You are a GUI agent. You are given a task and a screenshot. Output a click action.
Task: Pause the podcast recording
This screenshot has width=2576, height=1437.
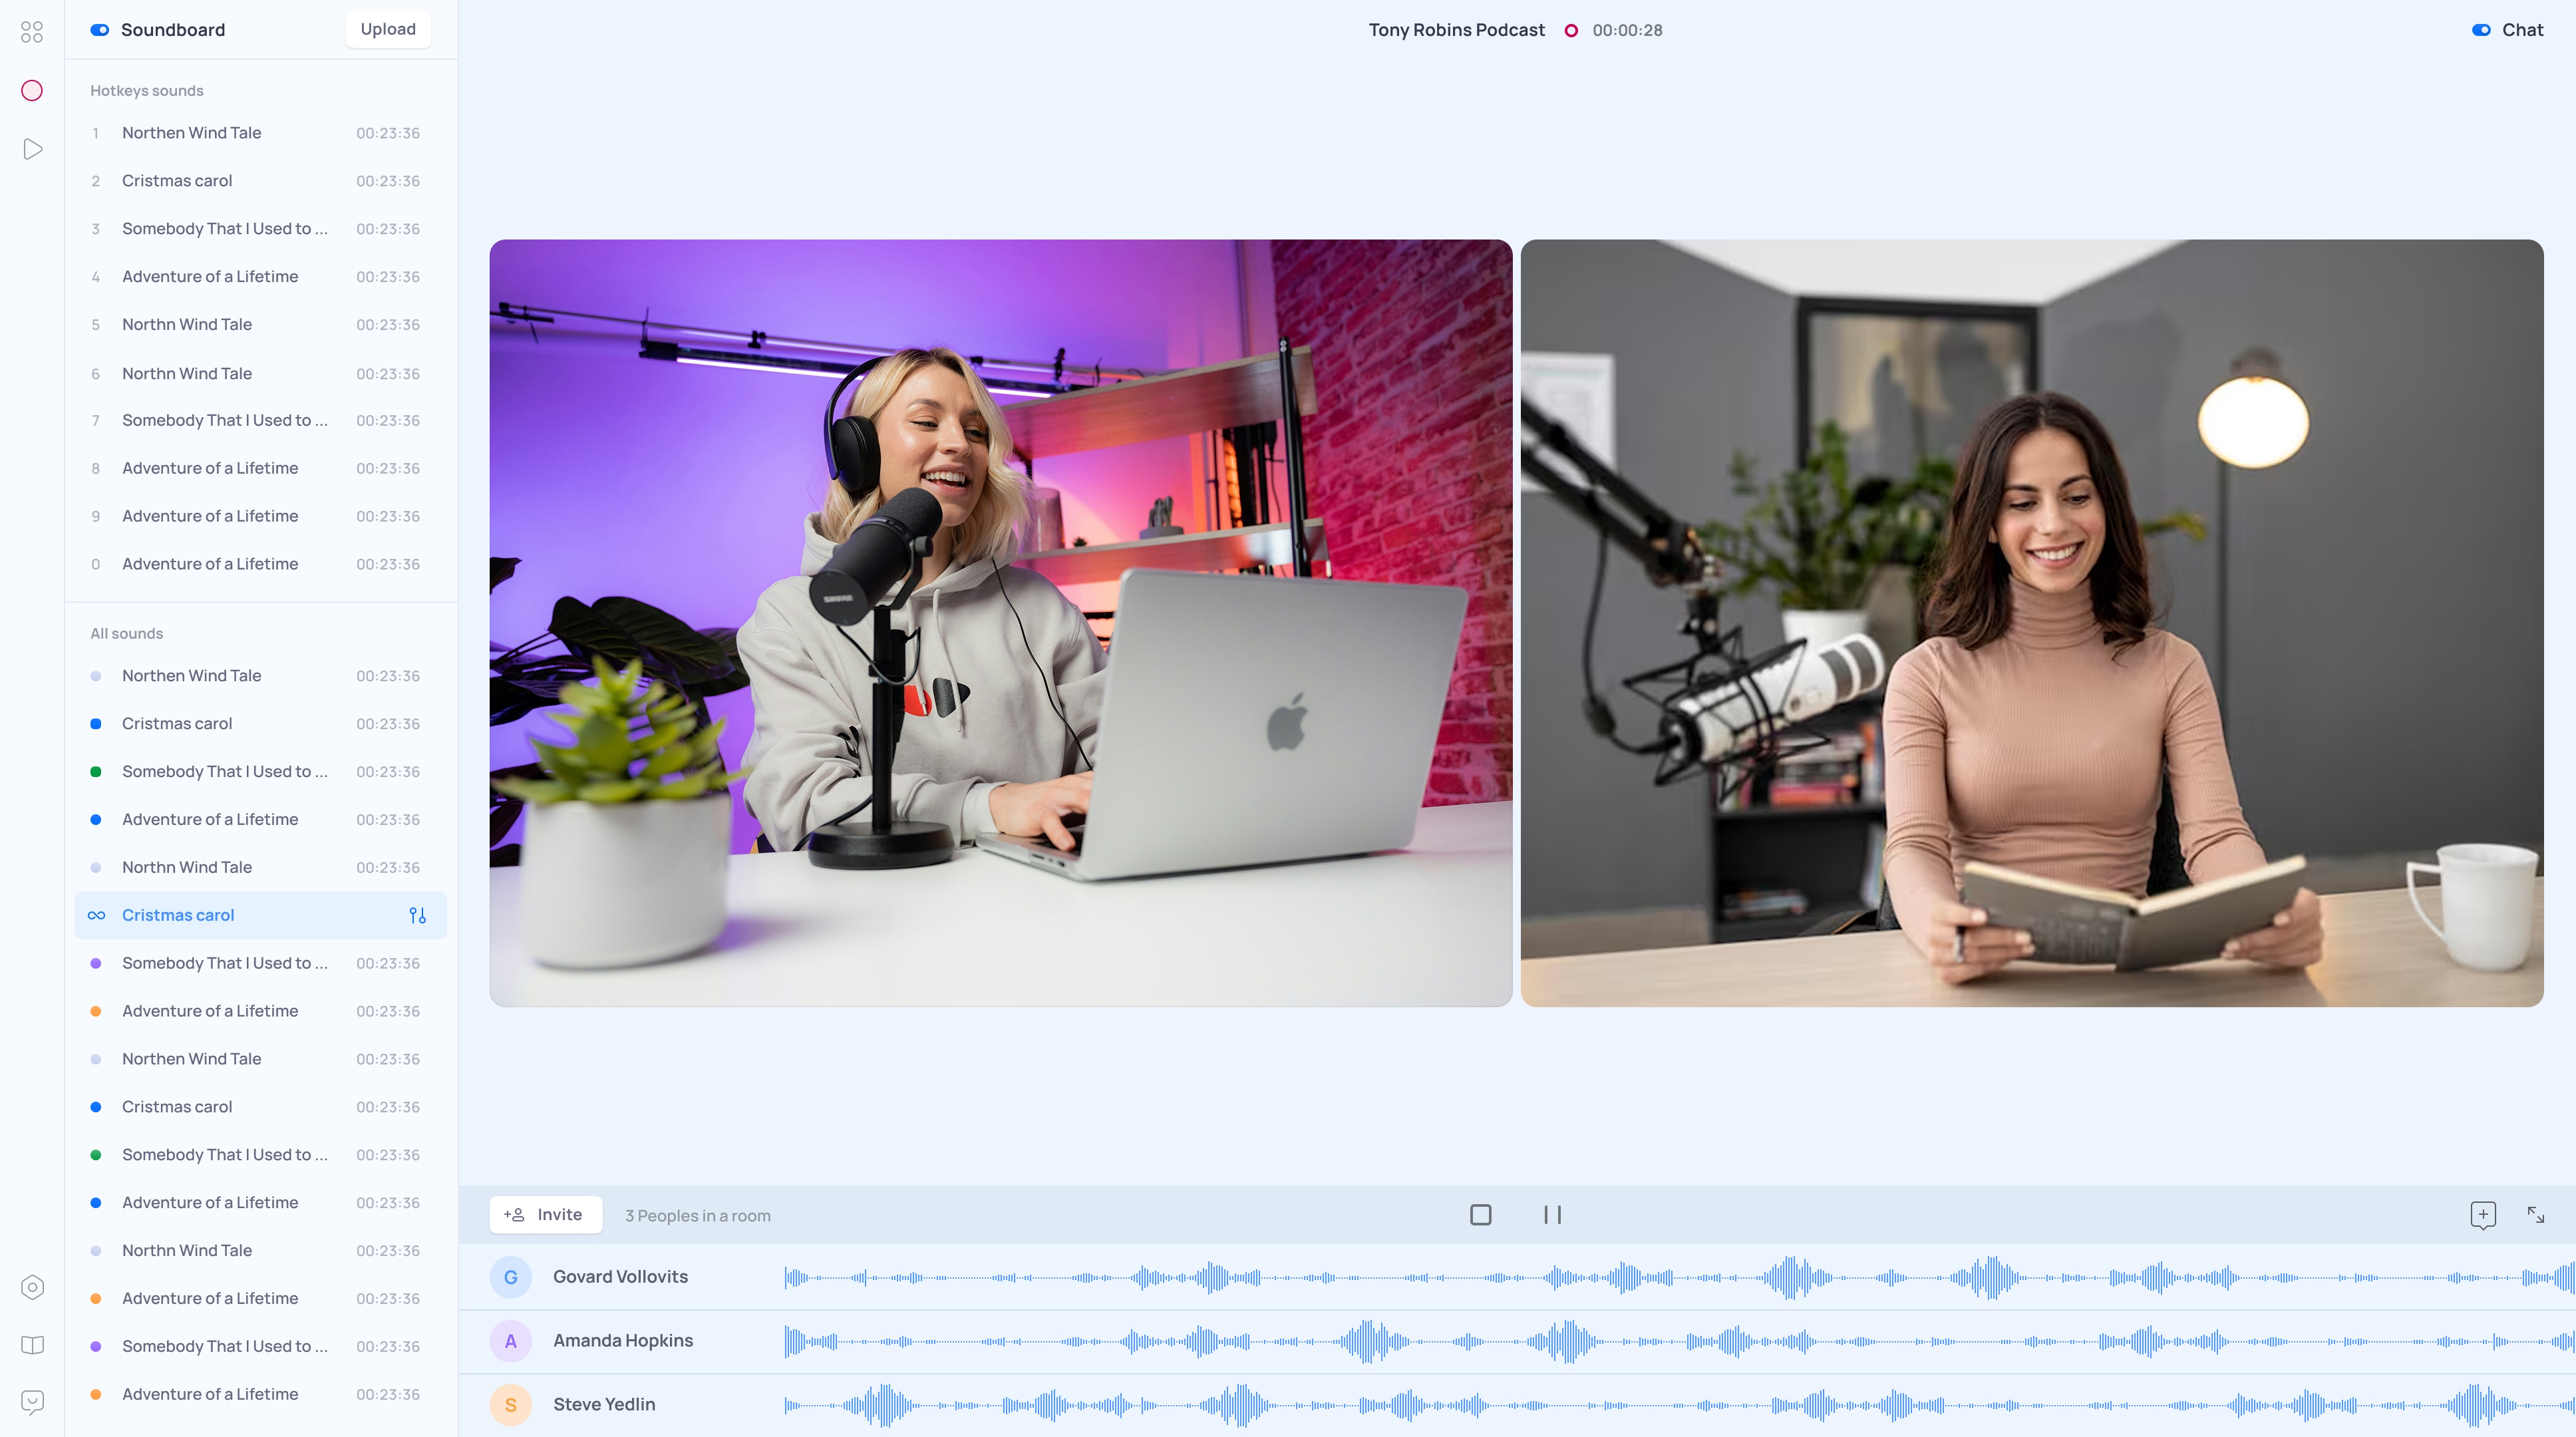click(x=1552, y=1215)
